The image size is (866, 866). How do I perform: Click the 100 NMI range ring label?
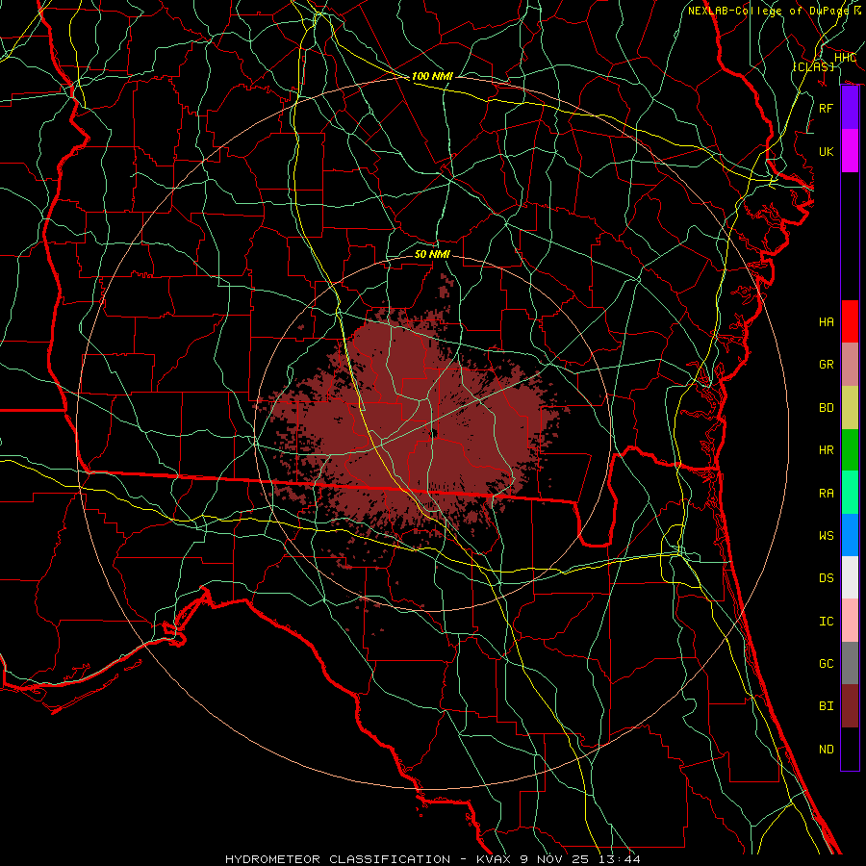432,76
